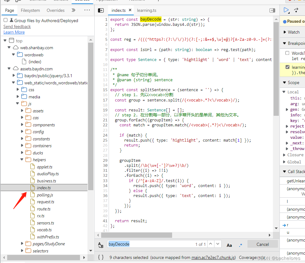The width and height of the screenshot is (305, 263).
Task: Toggle the debugger sidebar icon
Action: (x=272, y=11)
